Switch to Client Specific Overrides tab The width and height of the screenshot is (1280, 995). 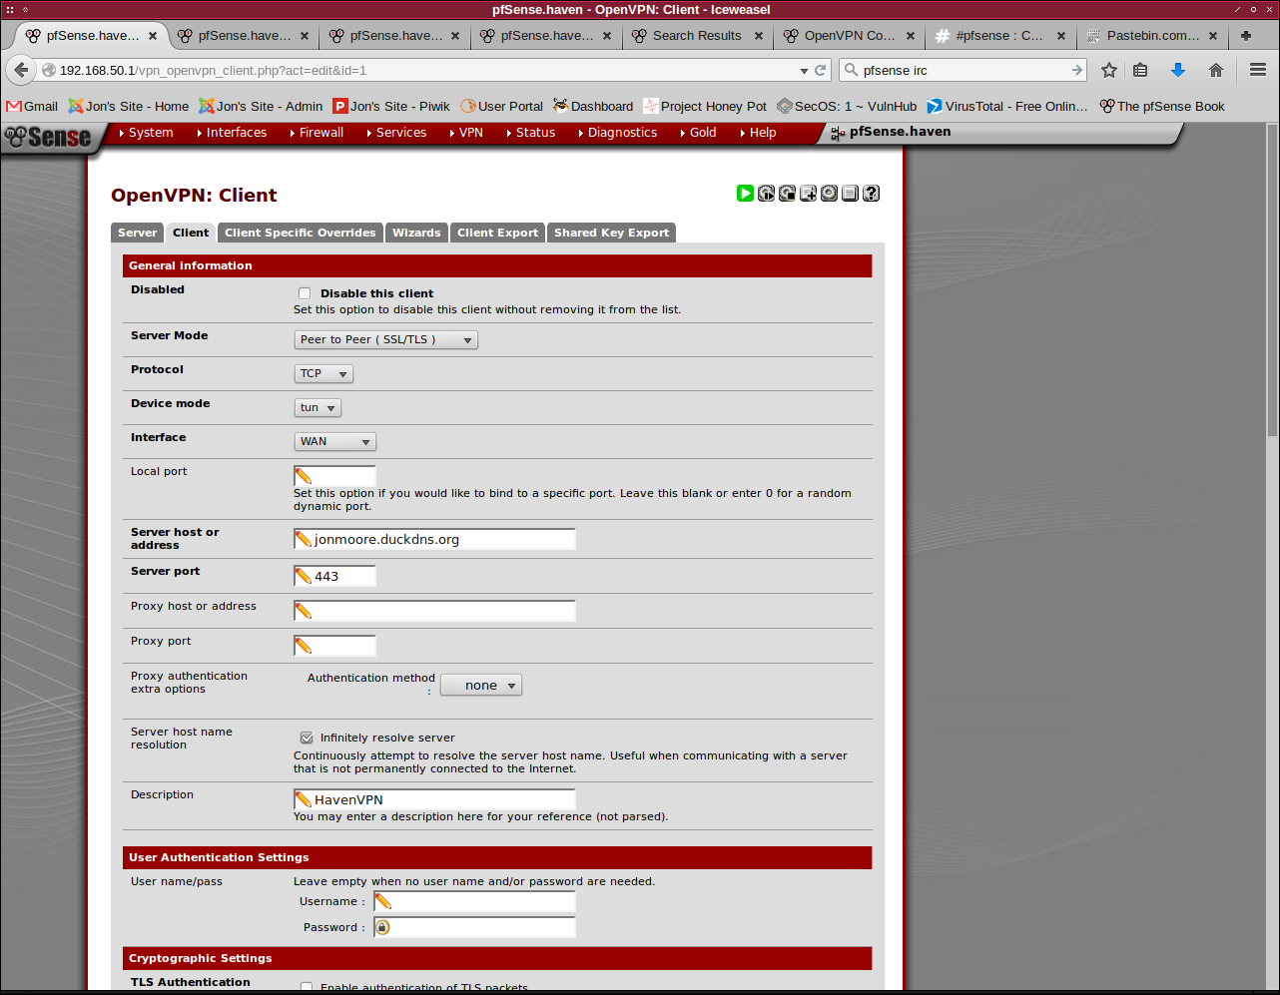point(300,233)
